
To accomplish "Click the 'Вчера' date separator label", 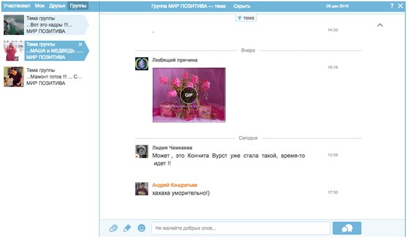I will click(x=248, y=51).
